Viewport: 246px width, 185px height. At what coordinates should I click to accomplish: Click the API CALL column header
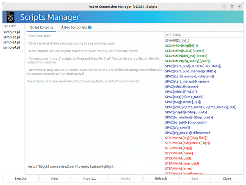coord(204,35)
